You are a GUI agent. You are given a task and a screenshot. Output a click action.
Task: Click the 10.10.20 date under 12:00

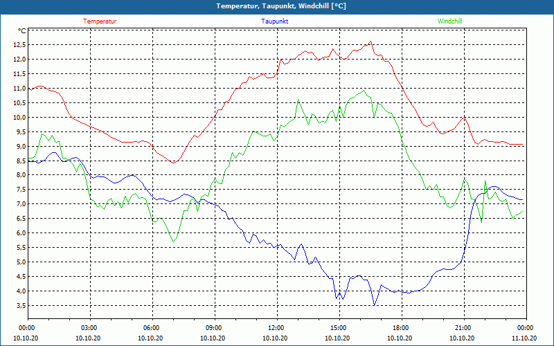(x=275, y=338)
